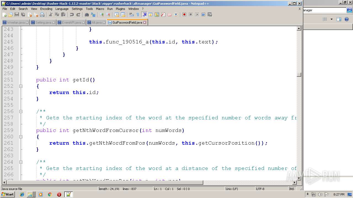Open the user-defined language dialog icon

point(151,15)
